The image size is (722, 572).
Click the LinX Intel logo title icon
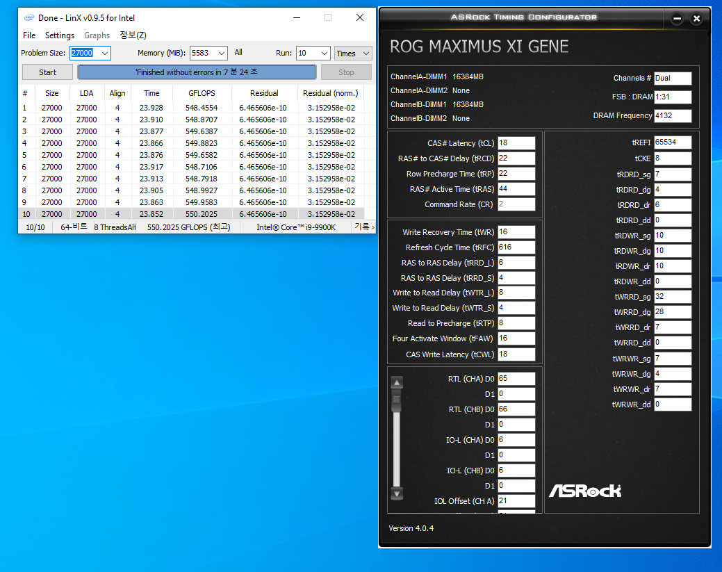pyautogui.click(x=29, y=17)
